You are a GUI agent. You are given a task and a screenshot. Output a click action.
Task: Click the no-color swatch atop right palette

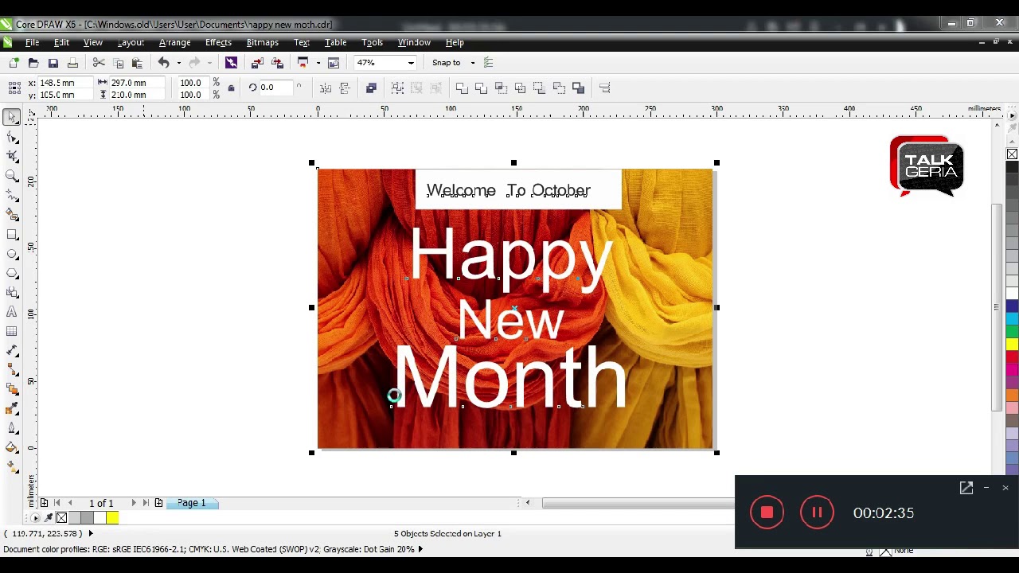(1012, 154)
